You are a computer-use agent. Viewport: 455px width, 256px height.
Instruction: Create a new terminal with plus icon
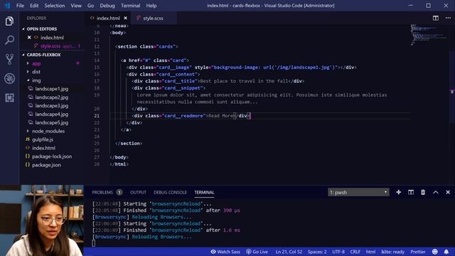click(x=398, y=192)
